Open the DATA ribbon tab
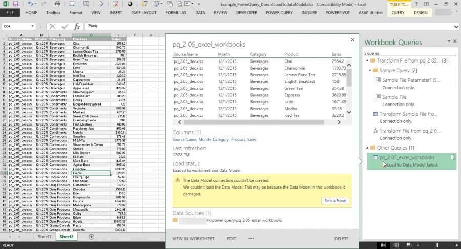The height and width of the screenshot is (249, 461). click(200, 13)
